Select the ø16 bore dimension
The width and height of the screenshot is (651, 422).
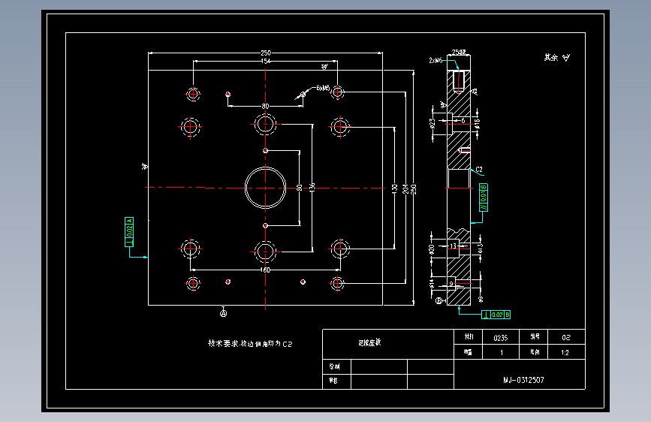coord(477,123)
